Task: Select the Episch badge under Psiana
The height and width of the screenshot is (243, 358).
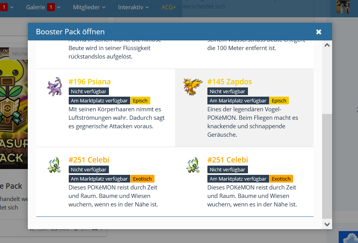Action: tap(140, 101)
